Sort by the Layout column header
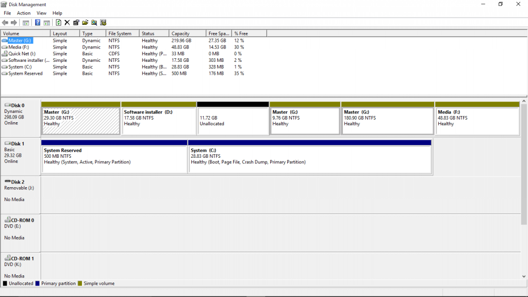 (65, 34)
